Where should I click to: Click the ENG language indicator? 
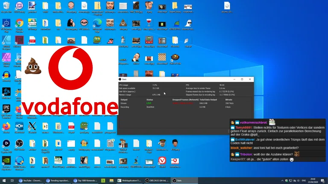[x=304, y=181]
